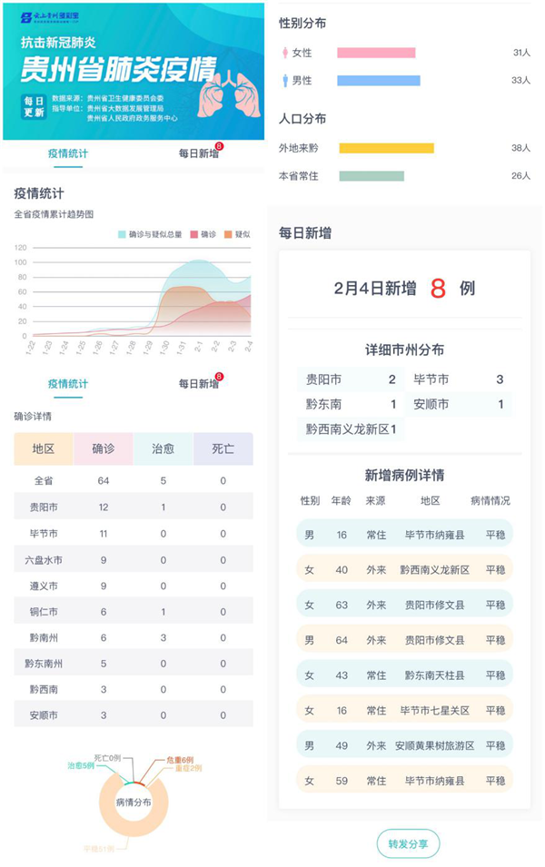Image resolution: width=545 pixels, height=867 pixels.
Task: Tap the 死亡 column header
Action: [x=223, y=449]
